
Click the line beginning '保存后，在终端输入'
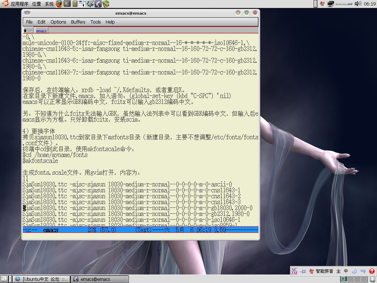(x=104, y=90)
